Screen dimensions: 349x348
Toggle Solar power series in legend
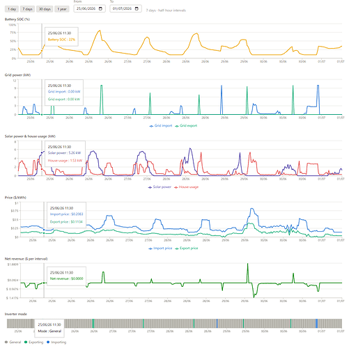click(x=160, y=187)
